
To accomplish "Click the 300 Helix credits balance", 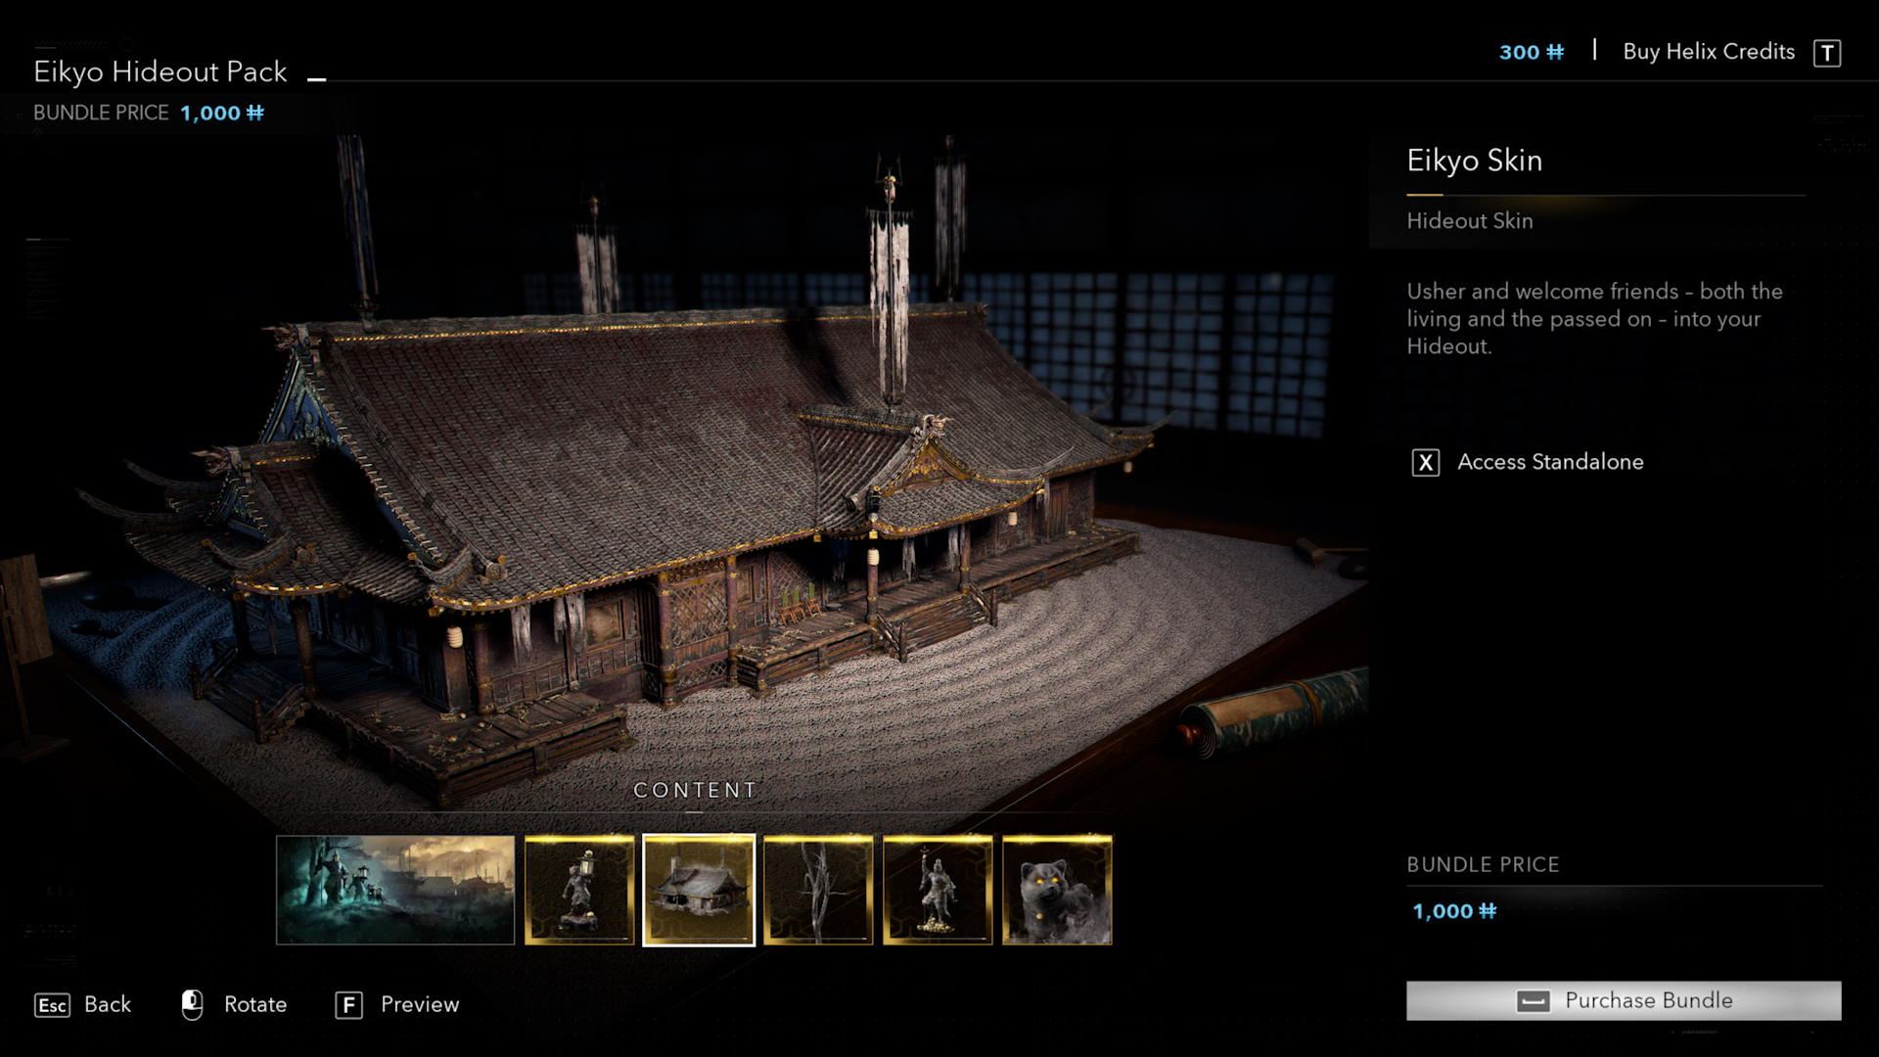I will (1532, 52).
